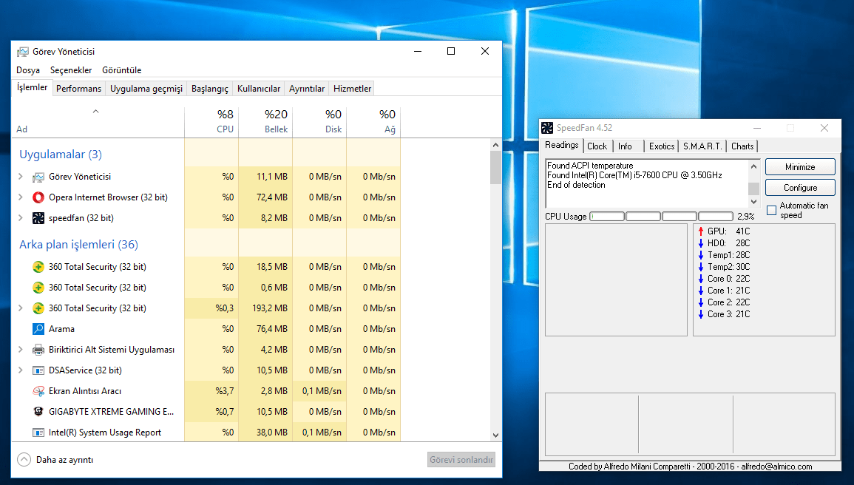Open SpeedFan S.M.A.R.T. tab
The width and height of the screenshot is (854, 485).
coord(702,146)
